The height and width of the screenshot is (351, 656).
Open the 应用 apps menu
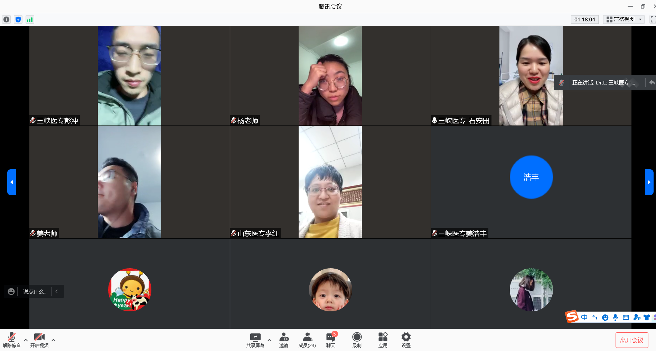(x=383, y=340)
